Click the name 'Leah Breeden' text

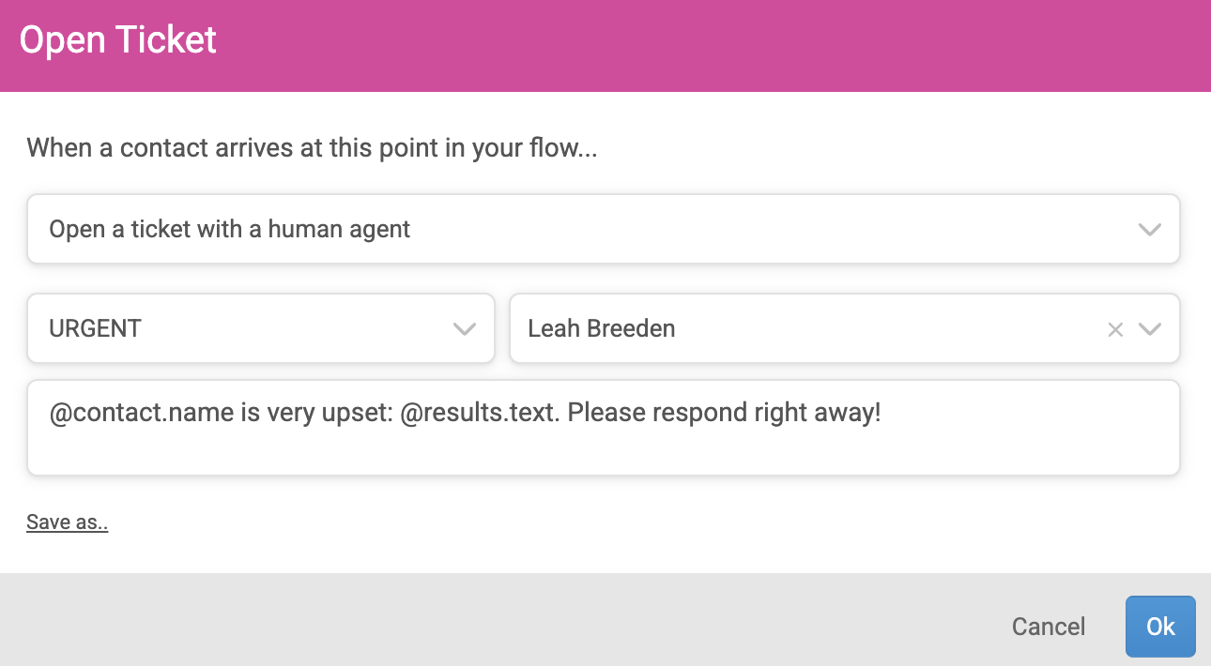click(602, 328)
